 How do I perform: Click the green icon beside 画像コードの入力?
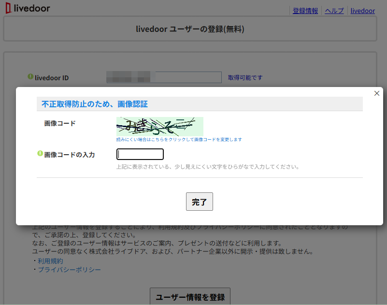[40, 153]
